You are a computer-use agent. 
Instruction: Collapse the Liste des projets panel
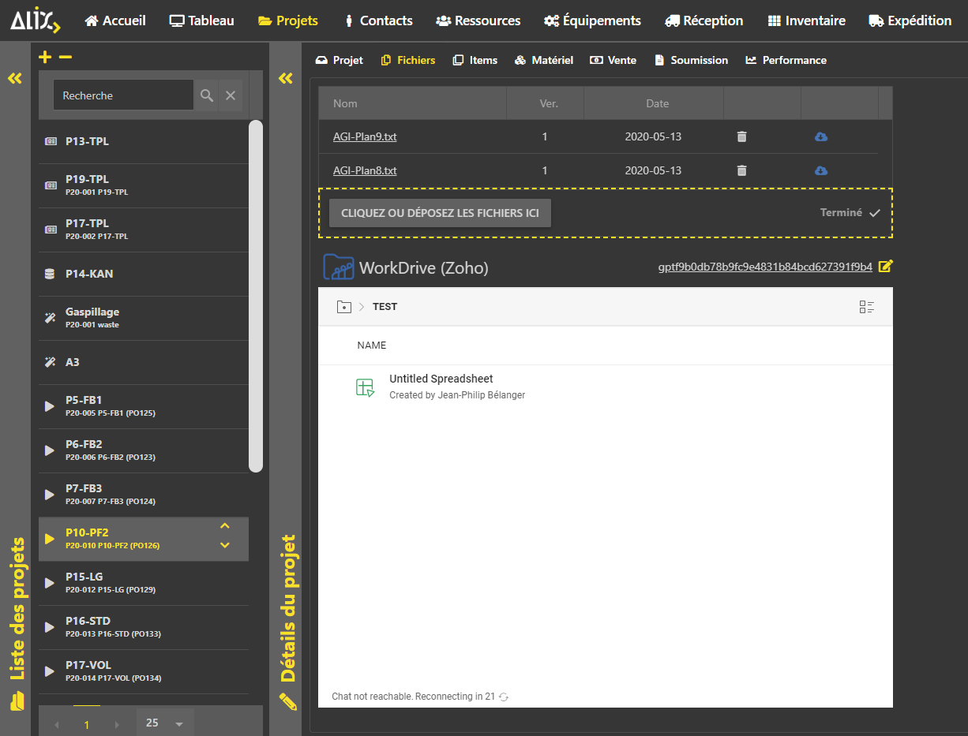pos(15,78)
